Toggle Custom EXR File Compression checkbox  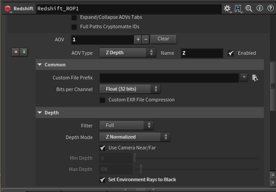click(x=103, y=100)
